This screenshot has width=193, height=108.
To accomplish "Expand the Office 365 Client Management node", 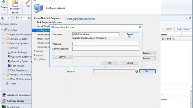I will (3, 79).
